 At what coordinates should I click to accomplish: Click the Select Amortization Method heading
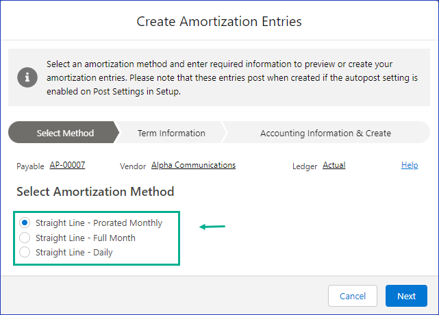(95, 192)
